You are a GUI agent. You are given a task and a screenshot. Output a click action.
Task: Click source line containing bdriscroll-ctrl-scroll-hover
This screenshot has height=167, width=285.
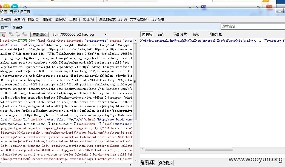tap(66, 102)
